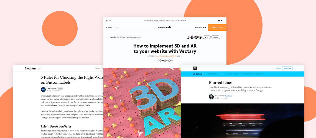Click the star next to 5 min read
Screen dimensions: 316x138
pos(60,91)
